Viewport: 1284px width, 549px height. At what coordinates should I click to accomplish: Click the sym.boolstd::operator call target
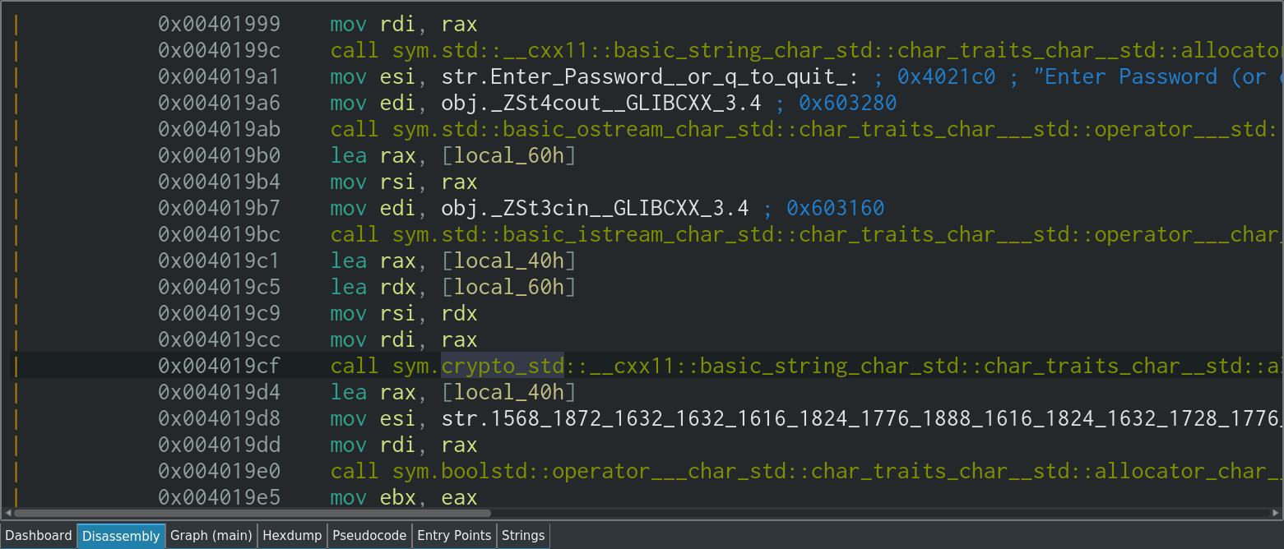pyautogui.click(x=837, y=472)
